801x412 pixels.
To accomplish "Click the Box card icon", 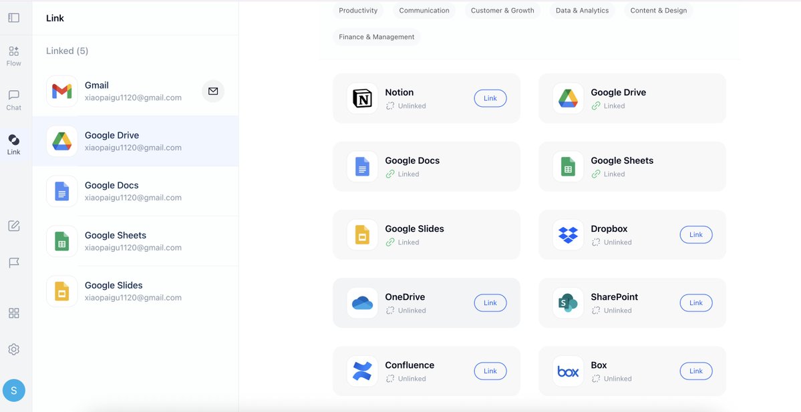I will [568, 371].
